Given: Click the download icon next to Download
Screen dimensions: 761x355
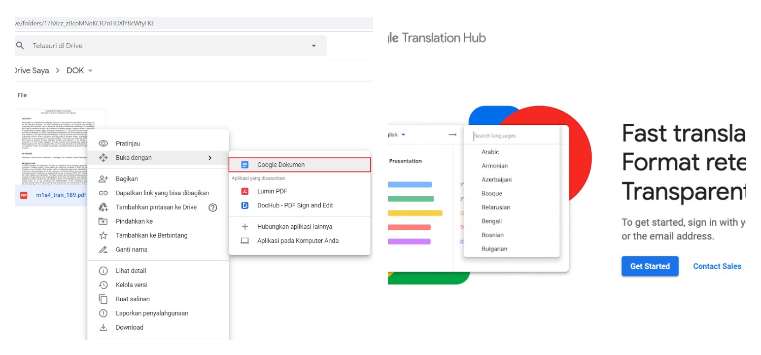Looking at the screenshot, I should [103, 327].
